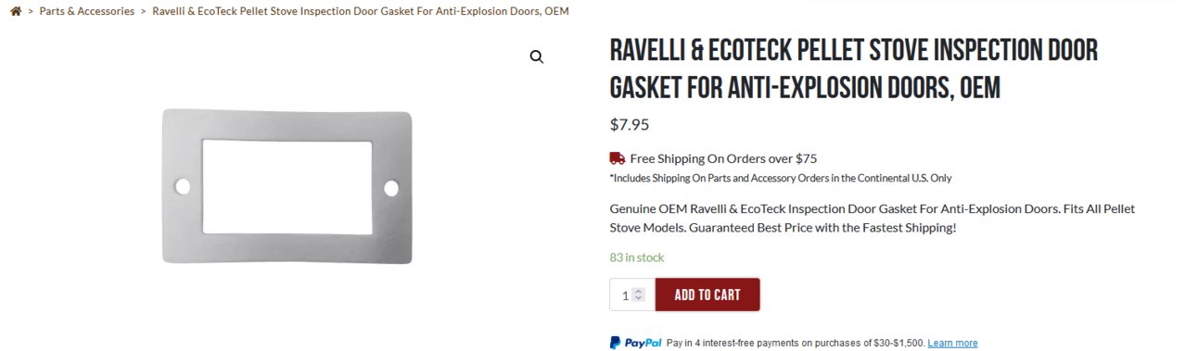Add the gasket to cart
This screenshot has width=1185, height=351.
tap(707, 295)
